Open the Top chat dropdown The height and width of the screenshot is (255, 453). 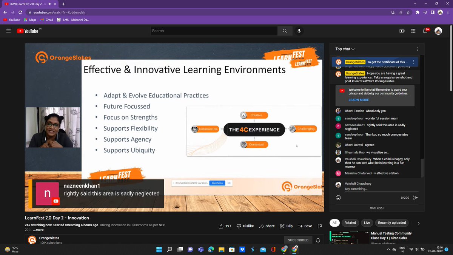tap(344, 49)
